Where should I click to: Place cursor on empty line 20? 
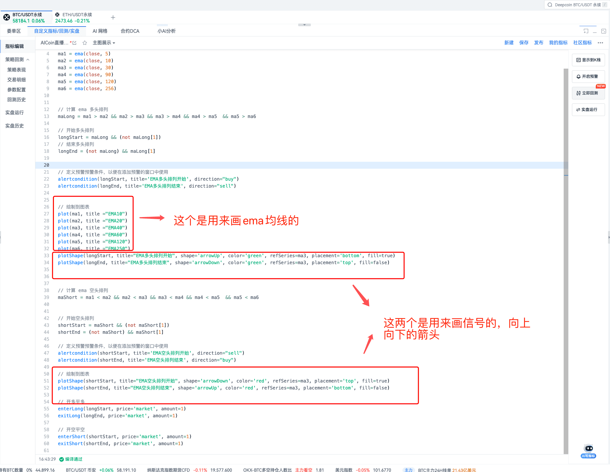(301, 165)
